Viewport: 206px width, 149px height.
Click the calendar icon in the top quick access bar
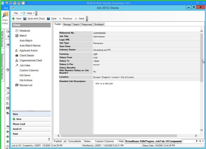pos(15,3)
